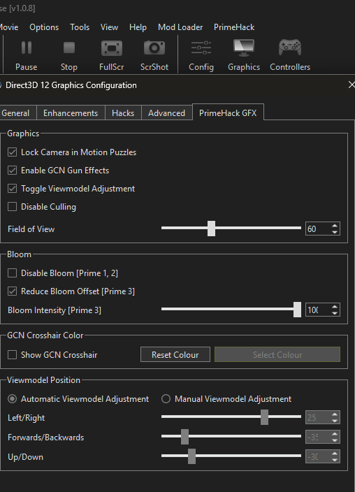Switch to the Enhancements tab
The width and height of the screenshot is (355, 492).
(71, 113)
